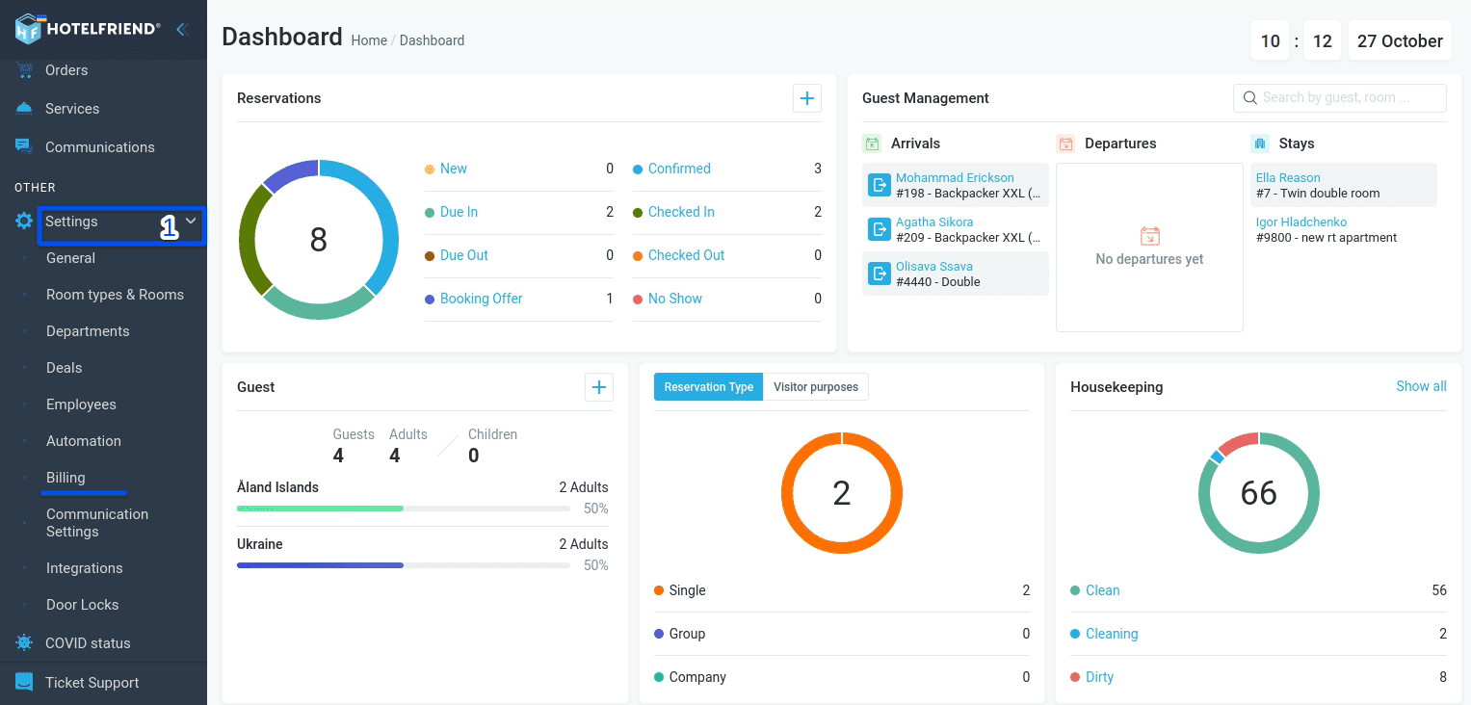Image resolution: width=1471 pixels, height=705 pixels.
Task: Click the check-in icon next to Mohammad Erickson
Action: tap(880, 185)
